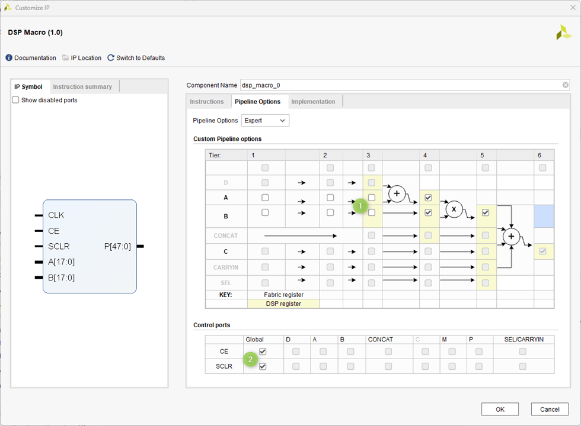Click the Switch to Defaults refresh icon
Screen dimensions: 581x426
[x=111, y=58]
